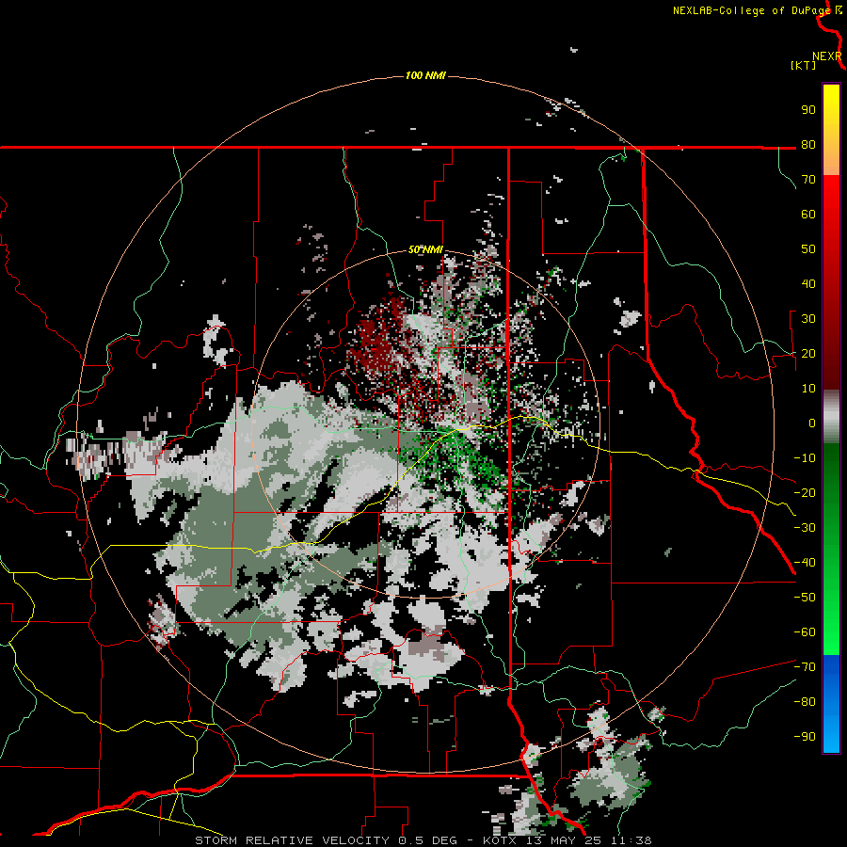Viewport: 847px width, 847px height.
Task: Click the KT units label above the scale
Action: coord(804,65)
